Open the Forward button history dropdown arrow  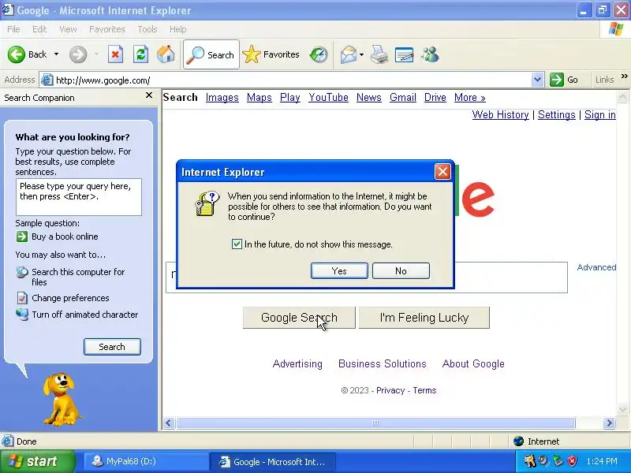tap(96, 54)
